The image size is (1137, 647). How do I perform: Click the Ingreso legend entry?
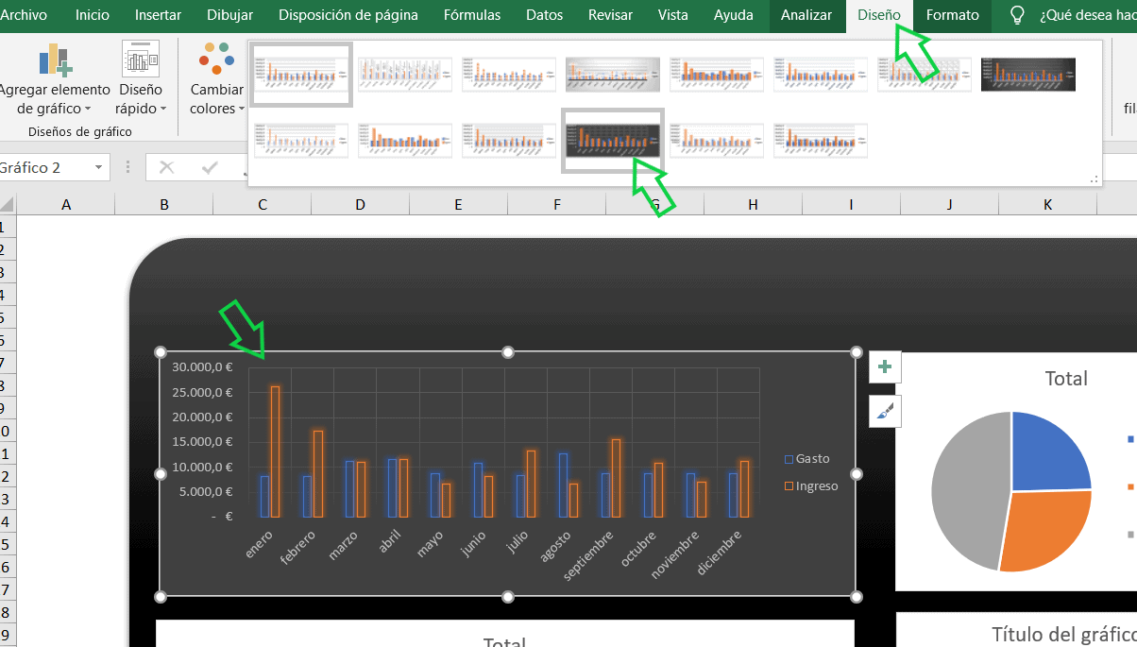click(811, 485)
